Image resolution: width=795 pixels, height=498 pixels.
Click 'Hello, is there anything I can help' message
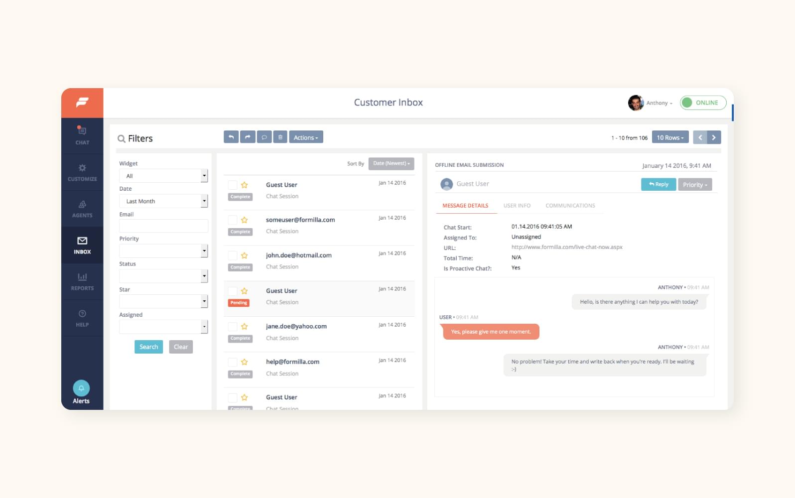point(639,302)
